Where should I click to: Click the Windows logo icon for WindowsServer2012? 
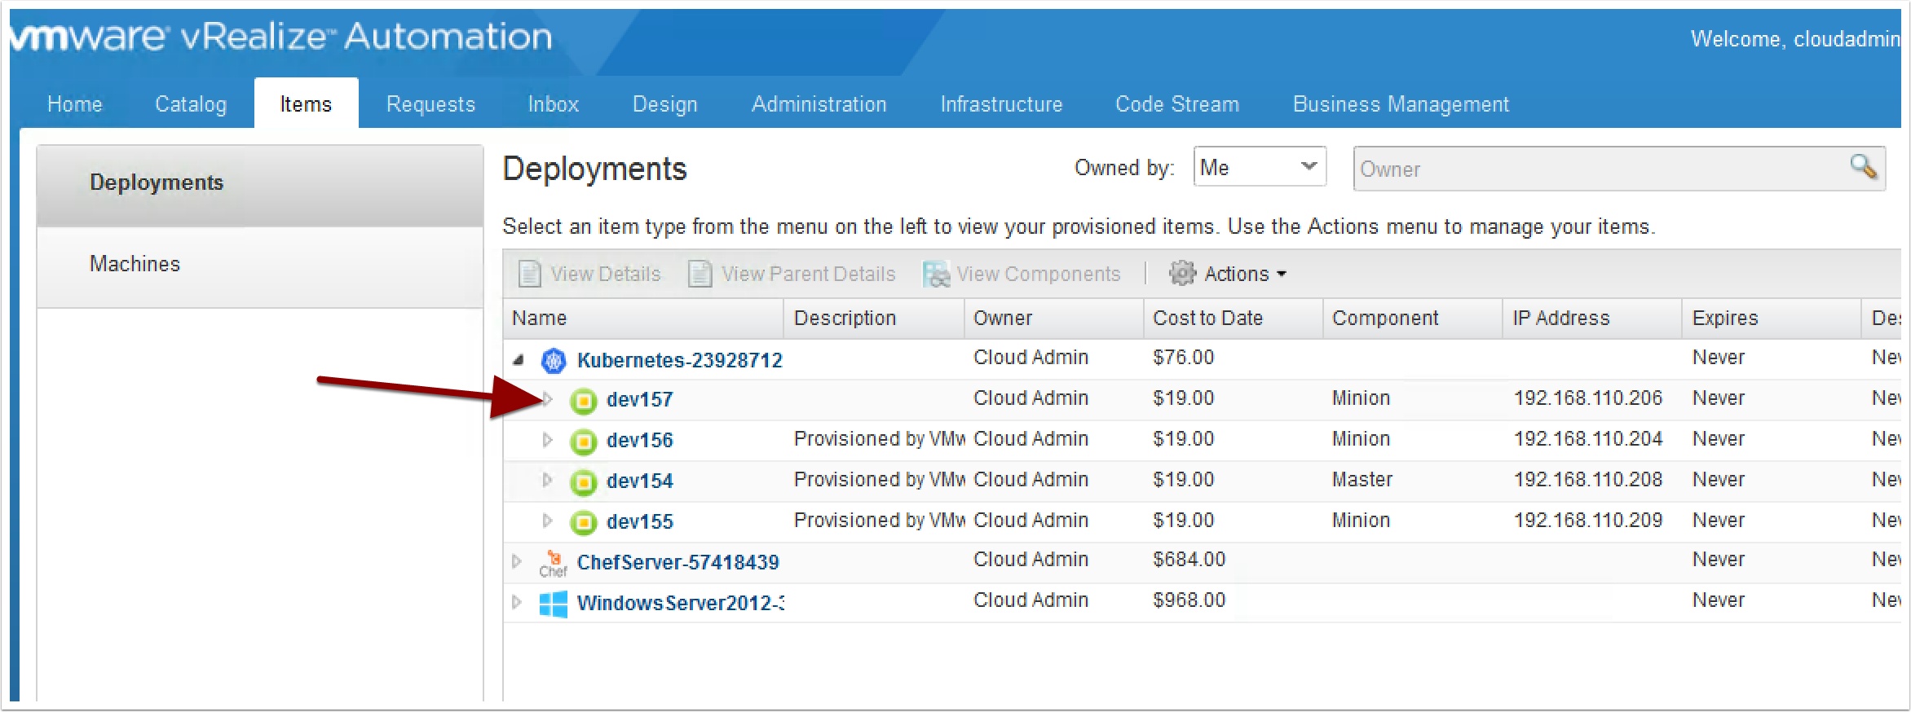click(554, 604)
